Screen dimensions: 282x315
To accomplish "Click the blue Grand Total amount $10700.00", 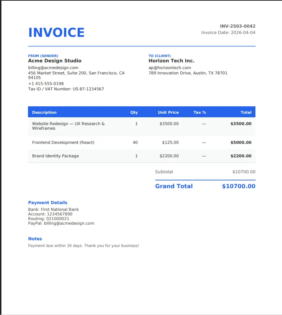I will [x=239, y=186].
